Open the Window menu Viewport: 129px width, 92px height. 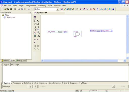(57, 6)
